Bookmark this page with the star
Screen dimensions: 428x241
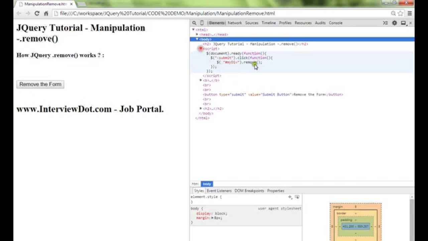click(400, 13)
